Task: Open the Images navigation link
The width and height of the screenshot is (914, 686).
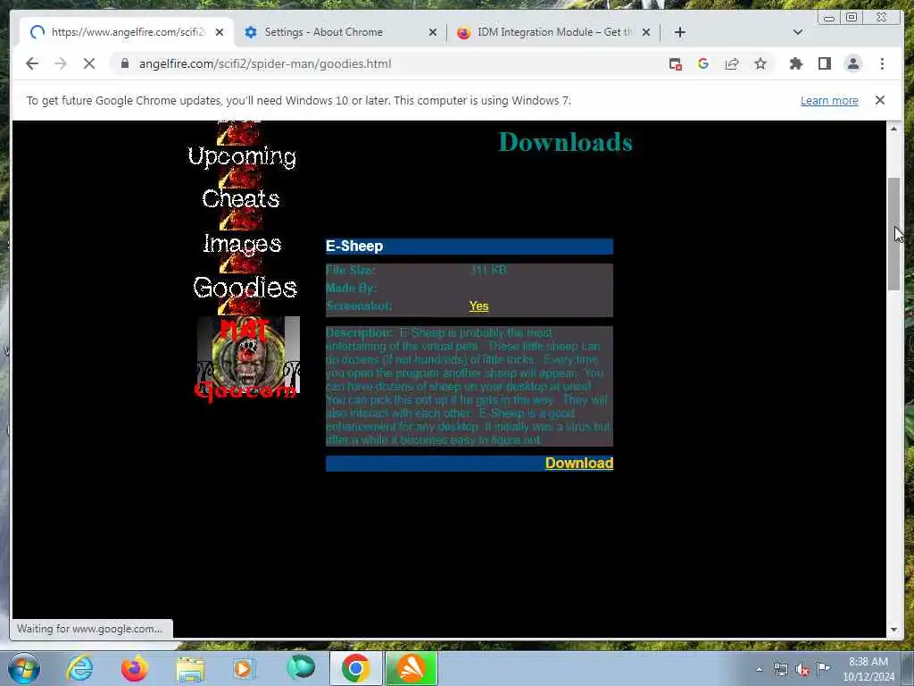Action: click(242, 244)
